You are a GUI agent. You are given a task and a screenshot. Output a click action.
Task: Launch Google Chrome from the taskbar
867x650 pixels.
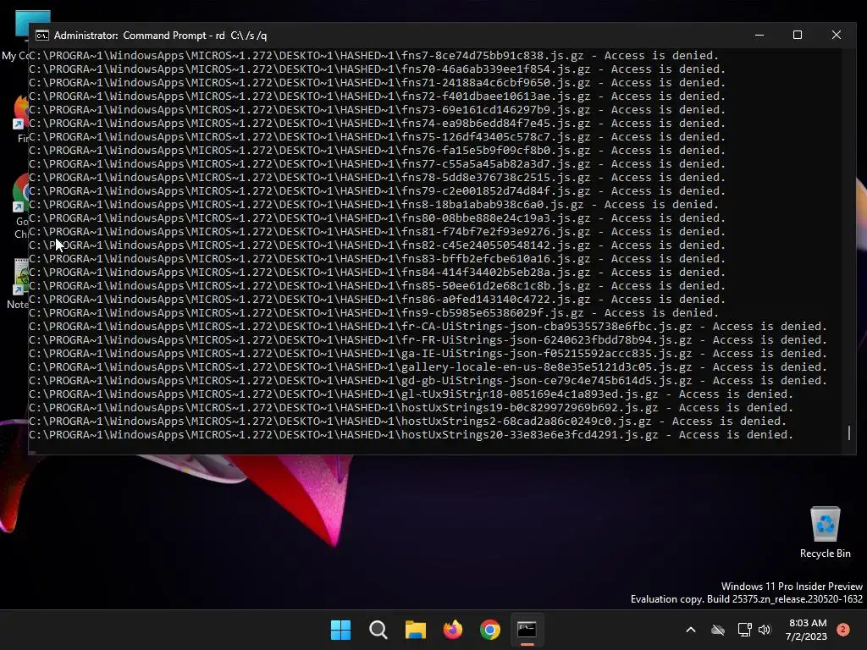pos(490,630)
